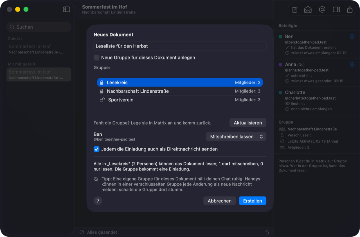Image resolution: width=360 pixels, height=237 pixels.
Task: Click "schreibt mit" under Anna
Action: click(x=301, y=76)
